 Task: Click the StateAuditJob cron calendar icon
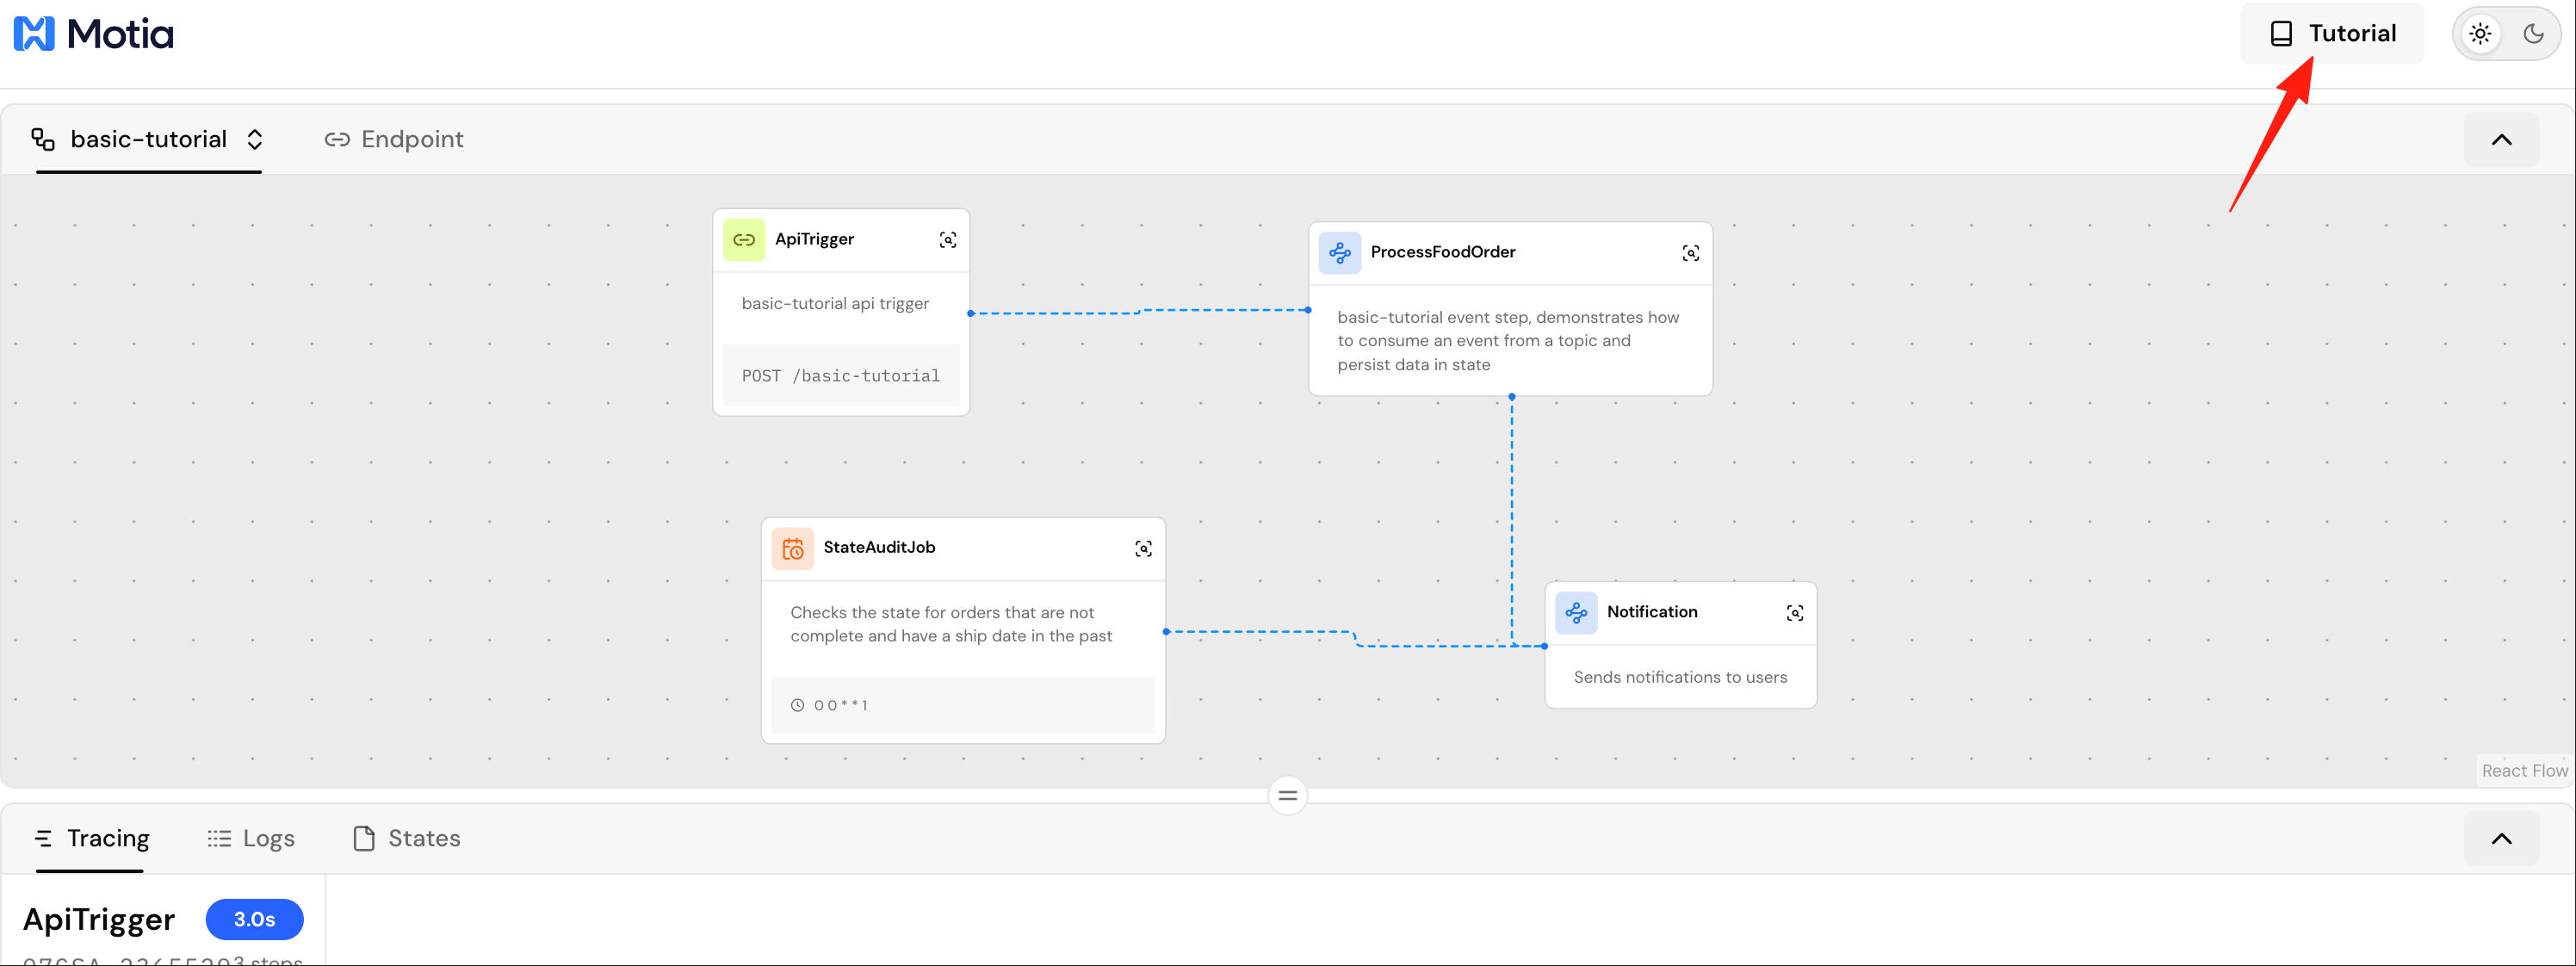click(x=793, y=549)
